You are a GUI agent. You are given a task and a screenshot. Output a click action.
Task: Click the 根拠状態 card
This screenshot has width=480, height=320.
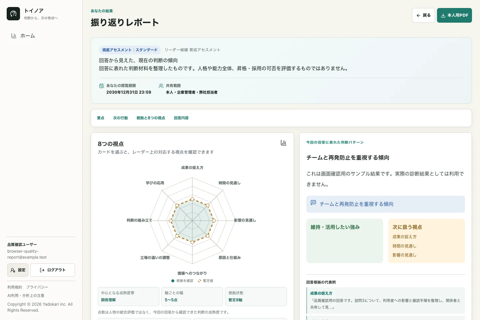[x=256, y=296]
